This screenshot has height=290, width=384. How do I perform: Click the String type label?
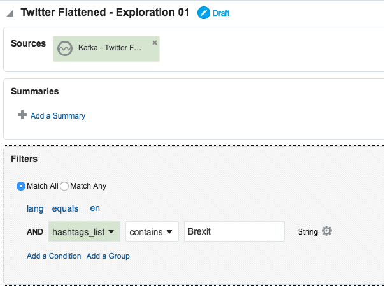point(308,232)
